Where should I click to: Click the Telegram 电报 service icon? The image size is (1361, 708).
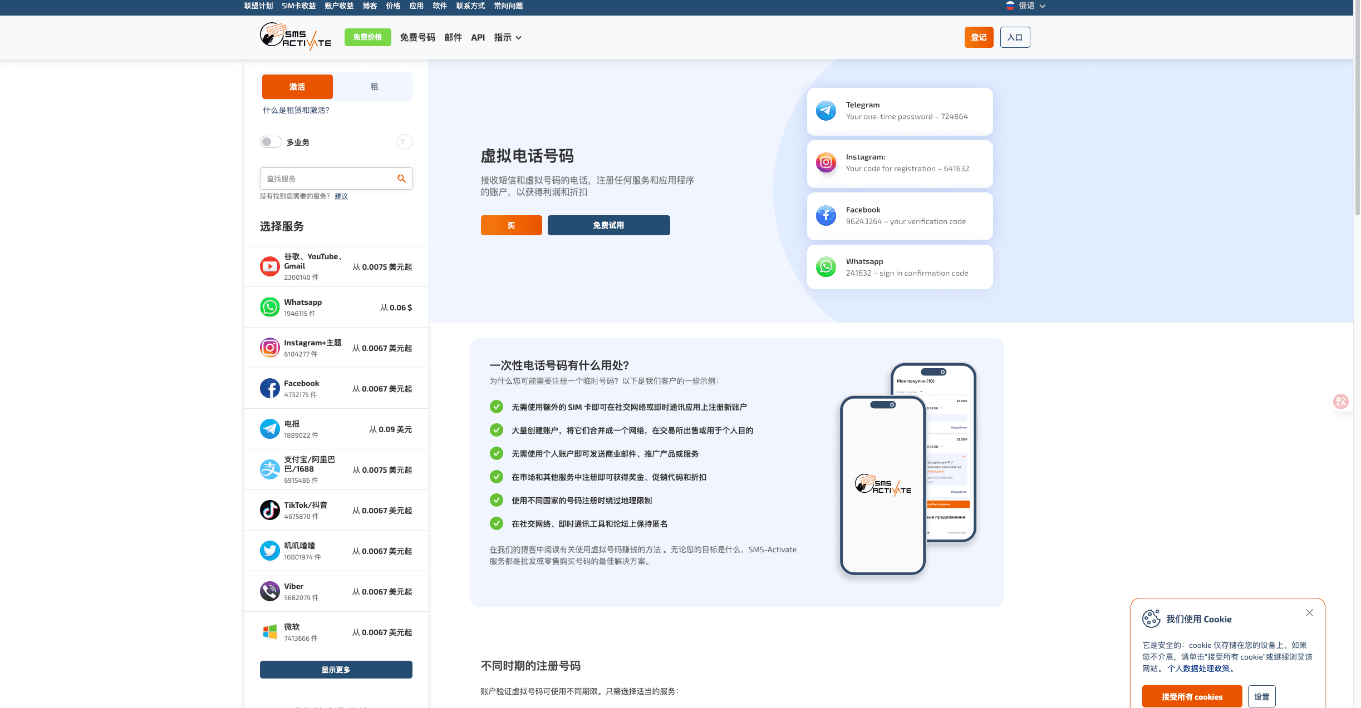click(x=270, y=429)
